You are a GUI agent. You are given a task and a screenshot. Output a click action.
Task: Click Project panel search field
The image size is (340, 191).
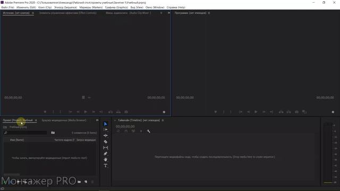25,133
